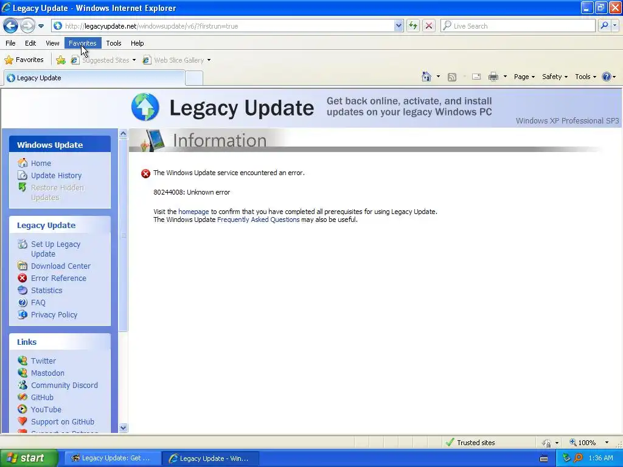Open the Windows Start button
623x467 pixels.
[29, 458]
